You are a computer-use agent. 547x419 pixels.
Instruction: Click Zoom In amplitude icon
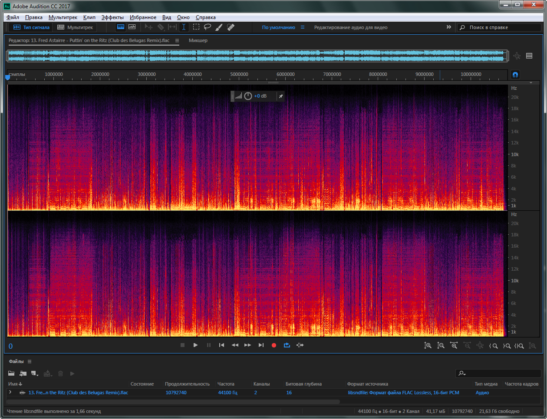(x=428, y=346)
